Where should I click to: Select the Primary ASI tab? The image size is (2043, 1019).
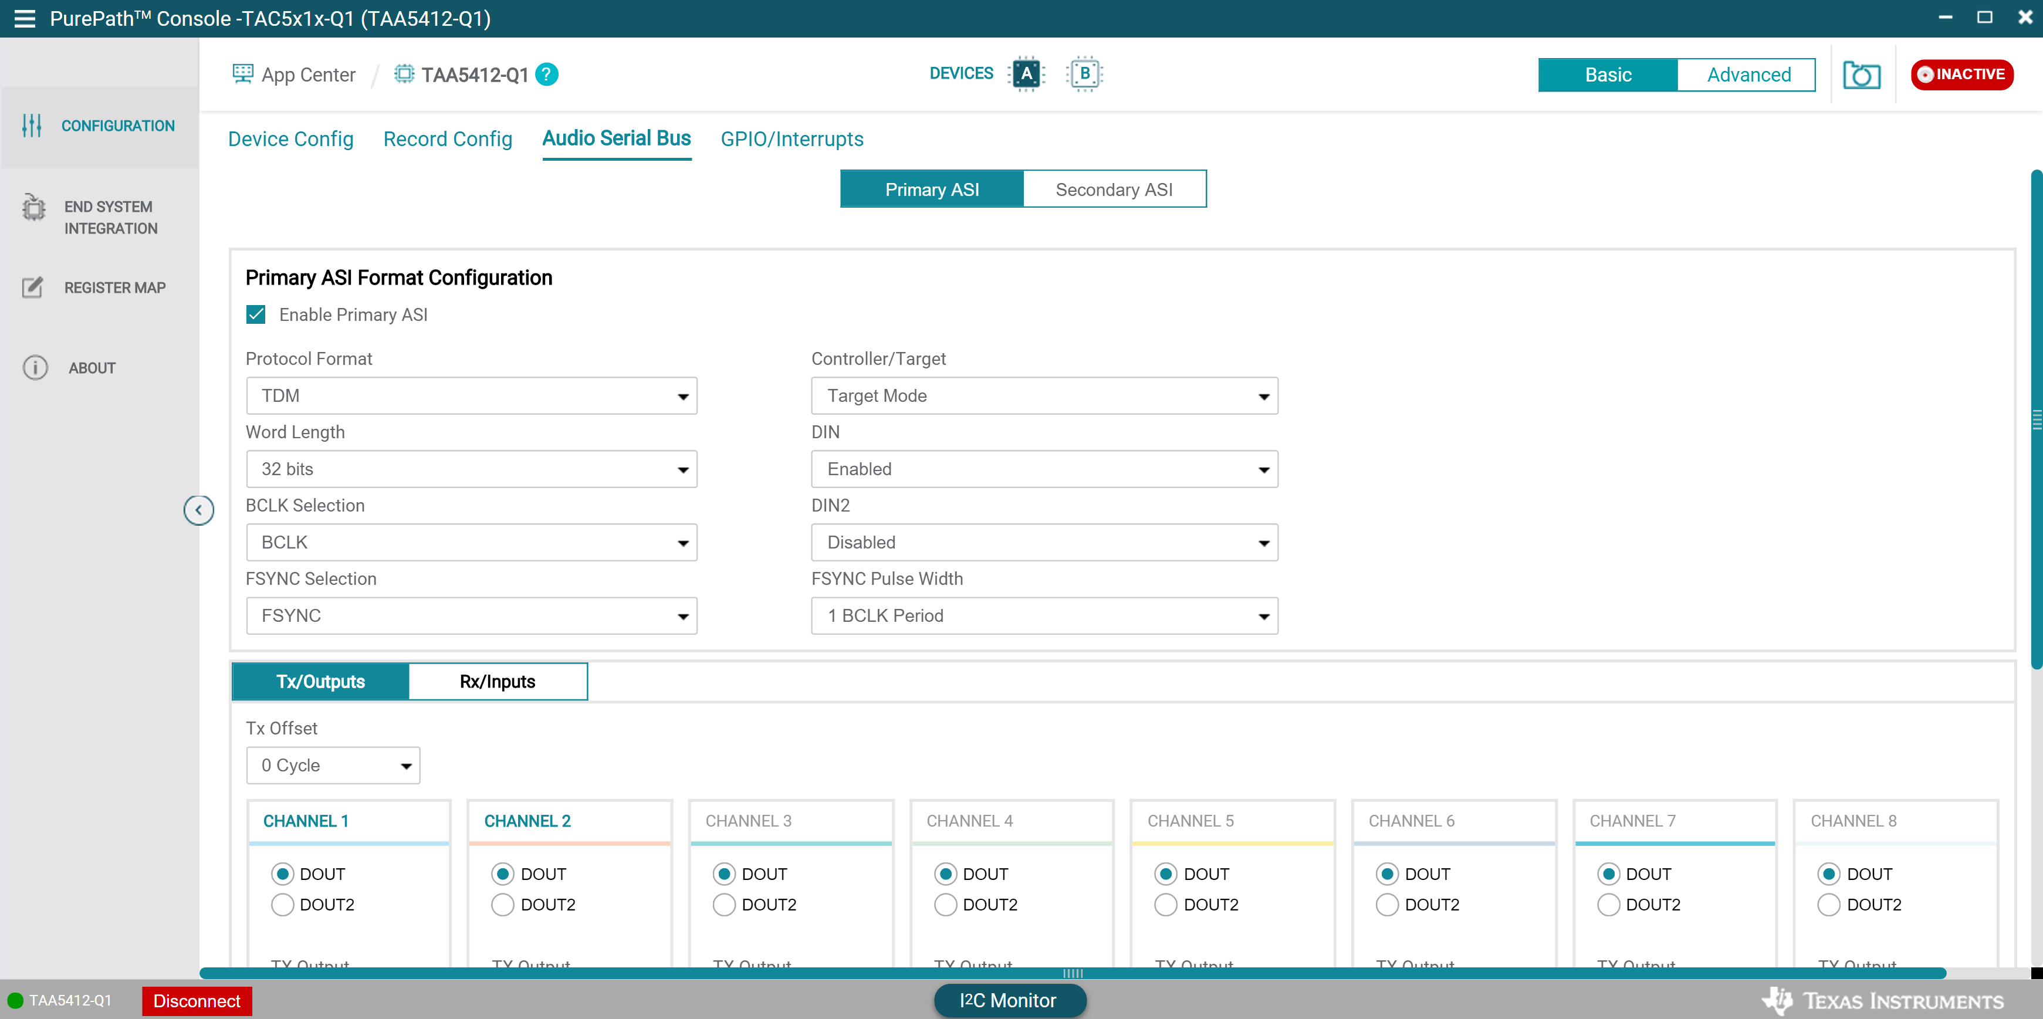click(x=932, y=189)
